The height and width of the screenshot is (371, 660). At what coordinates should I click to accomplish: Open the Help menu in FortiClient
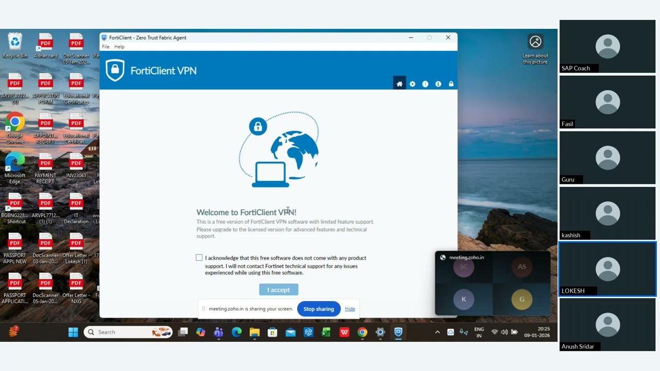click(119, 47)
